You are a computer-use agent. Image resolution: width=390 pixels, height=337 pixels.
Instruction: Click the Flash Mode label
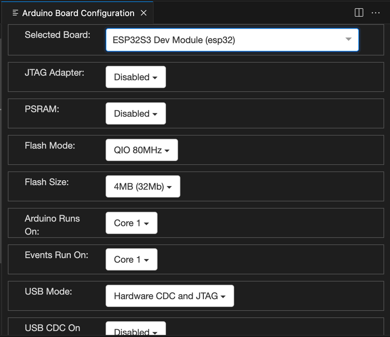(50, 146)
